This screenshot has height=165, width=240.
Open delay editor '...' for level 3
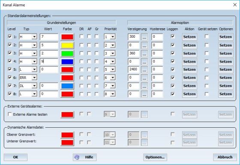click(x=144, y=54)
